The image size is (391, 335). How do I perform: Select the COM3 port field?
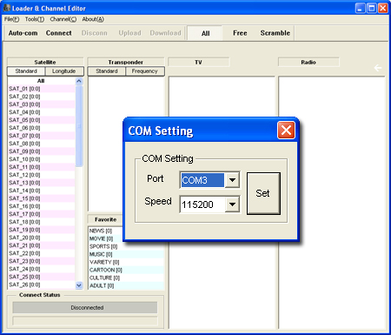202,180
